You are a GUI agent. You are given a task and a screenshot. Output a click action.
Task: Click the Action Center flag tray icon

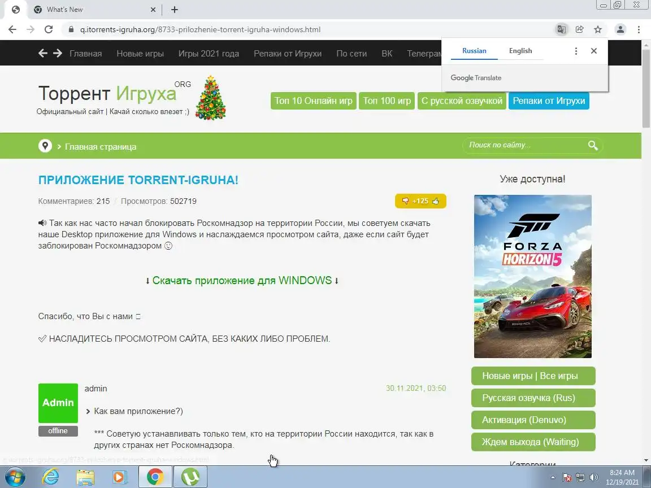567,478
